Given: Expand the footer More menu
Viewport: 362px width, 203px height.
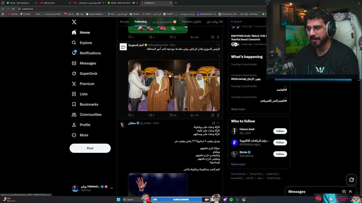Looking at the screenshot, I should [261, 178].
